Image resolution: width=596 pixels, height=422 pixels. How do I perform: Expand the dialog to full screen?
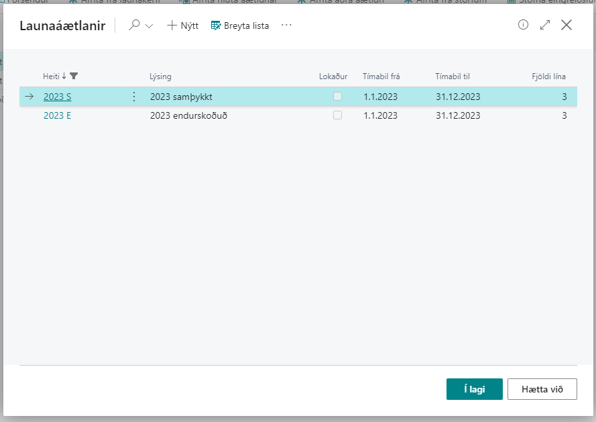545,25
